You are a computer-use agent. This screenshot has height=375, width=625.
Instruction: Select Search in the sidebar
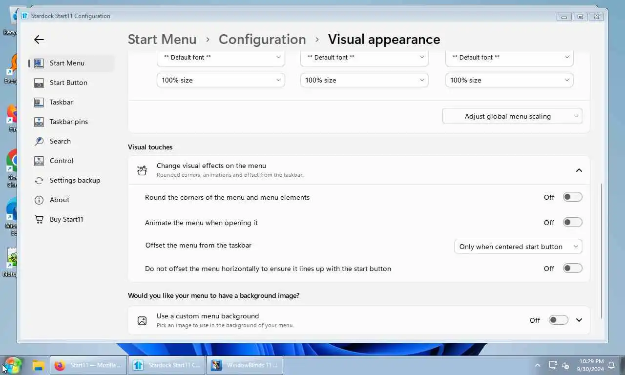72,141
